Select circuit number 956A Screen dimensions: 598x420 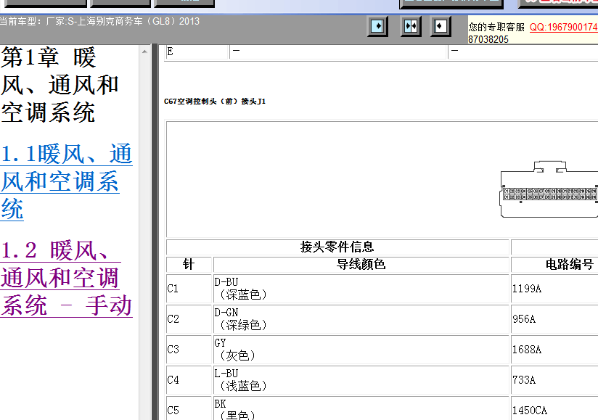(x=524, y=319)
